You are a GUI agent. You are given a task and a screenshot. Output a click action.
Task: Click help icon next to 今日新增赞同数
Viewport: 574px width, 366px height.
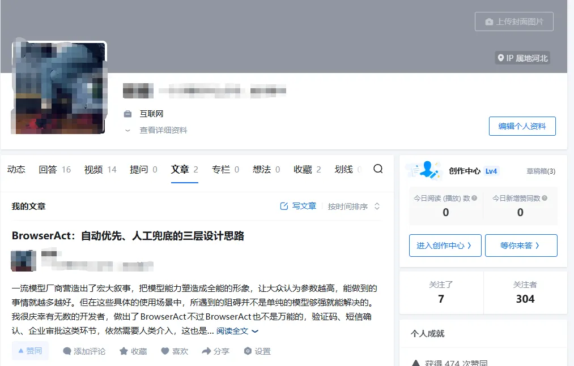click(x=545, y=198)
